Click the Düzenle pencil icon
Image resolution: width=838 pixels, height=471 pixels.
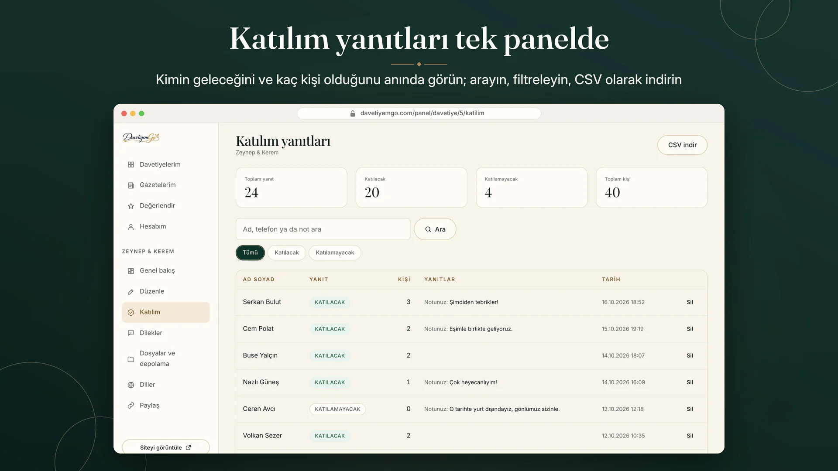click(131, 292)
